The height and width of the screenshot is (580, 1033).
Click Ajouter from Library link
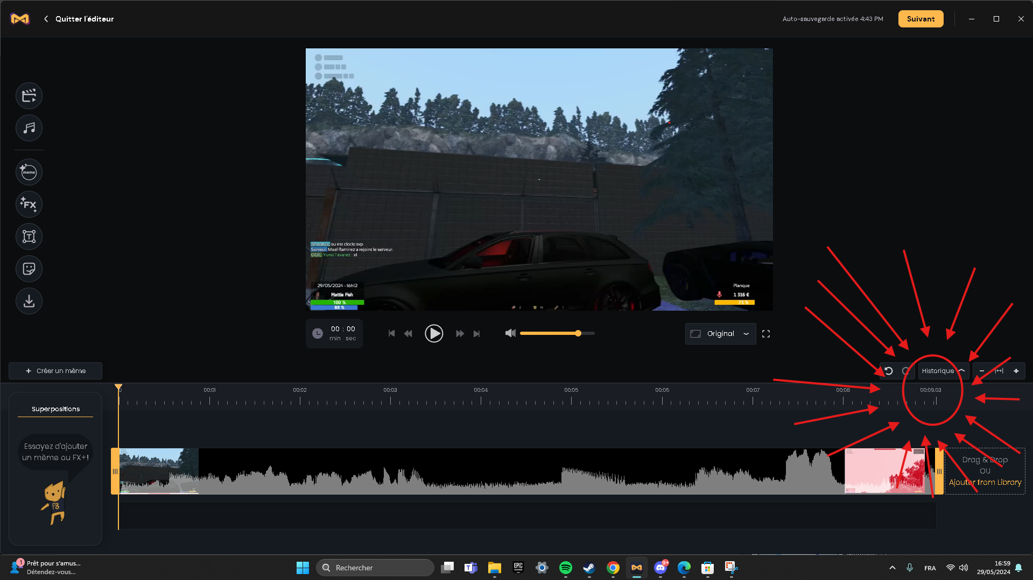[985, 482]
